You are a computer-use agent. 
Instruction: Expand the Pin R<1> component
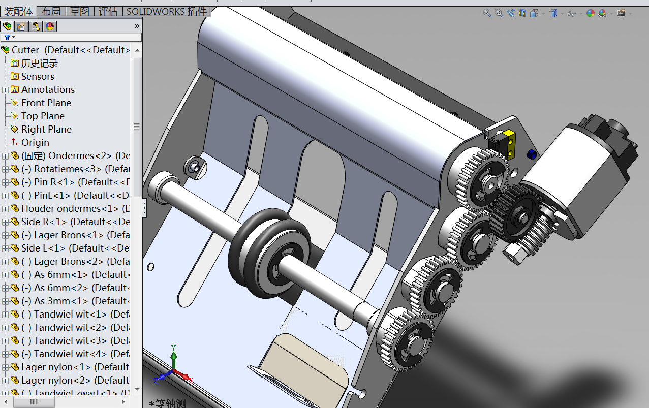[x=5, y=182]
